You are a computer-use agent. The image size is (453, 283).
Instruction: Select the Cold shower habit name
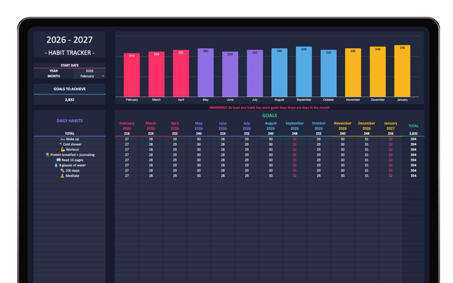(x=72, y=144)
